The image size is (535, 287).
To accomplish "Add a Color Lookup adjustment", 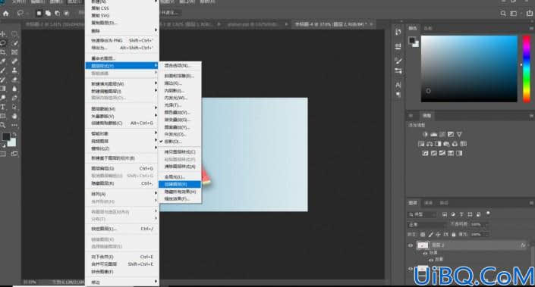I will [x=464, y=144].
